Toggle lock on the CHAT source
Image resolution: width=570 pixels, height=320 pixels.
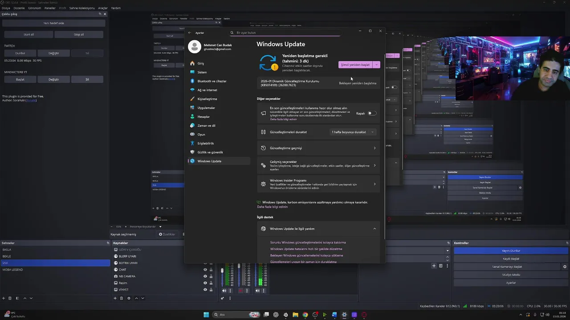tap(211, 270)
